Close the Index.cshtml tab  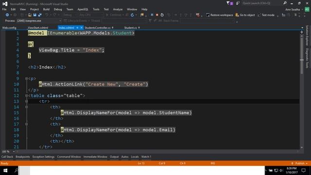point(81,28)
